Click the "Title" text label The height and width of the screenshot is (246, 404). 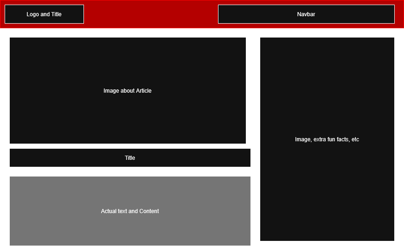[130, 158]
